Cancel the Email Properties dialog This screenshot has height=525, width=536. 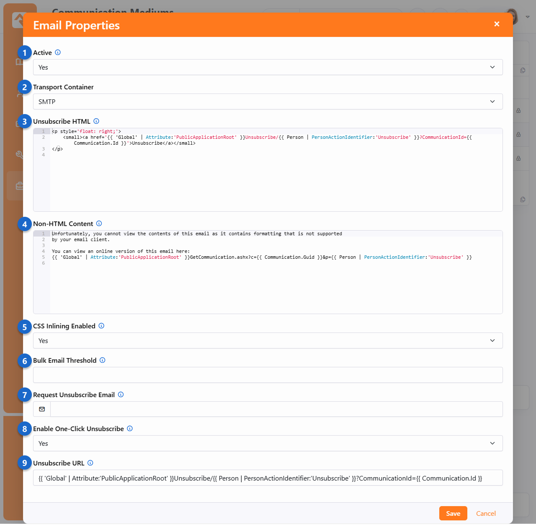[486, 513]
